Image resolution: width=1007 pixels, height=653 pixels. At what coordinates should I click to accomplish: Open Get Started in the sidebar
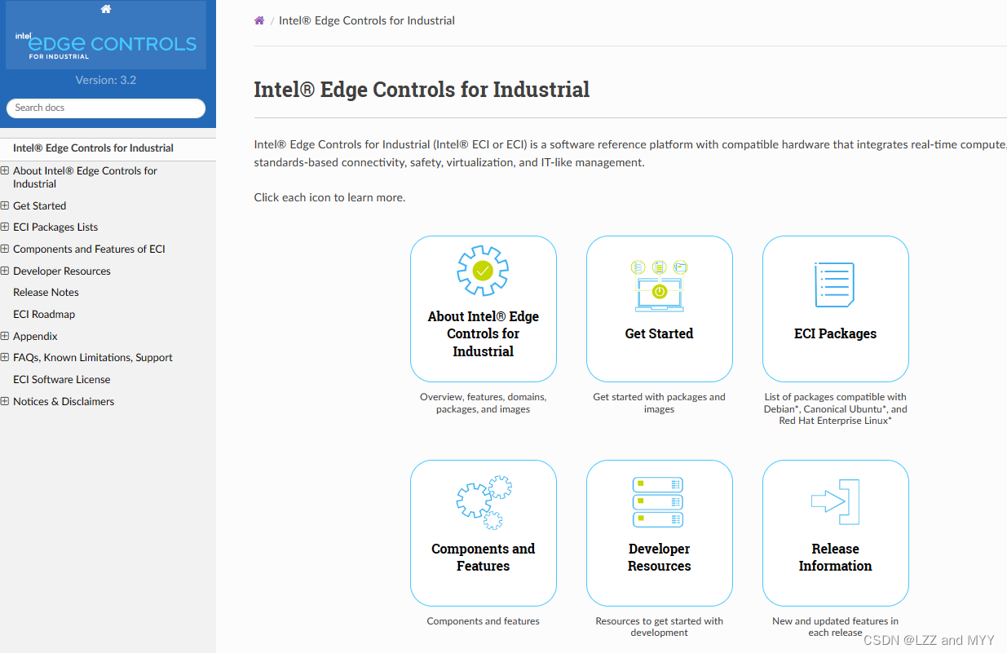coord(39,206)
